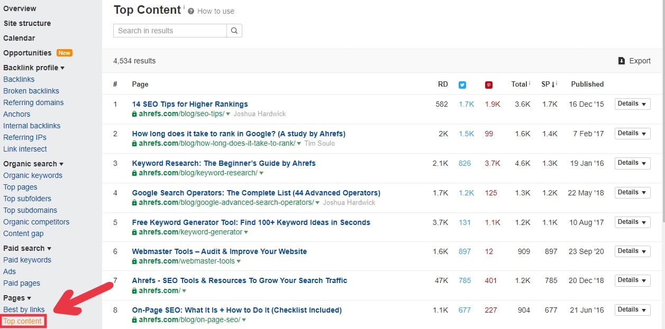Open Content gap report
665x329 pixels.
pyautogui.click(x=23, y=233)
